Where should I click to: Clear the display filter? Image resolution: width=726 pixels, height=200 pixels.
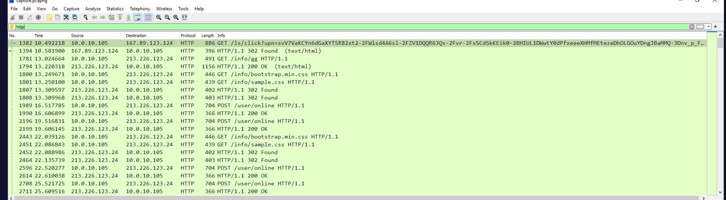tap(692, 27)
